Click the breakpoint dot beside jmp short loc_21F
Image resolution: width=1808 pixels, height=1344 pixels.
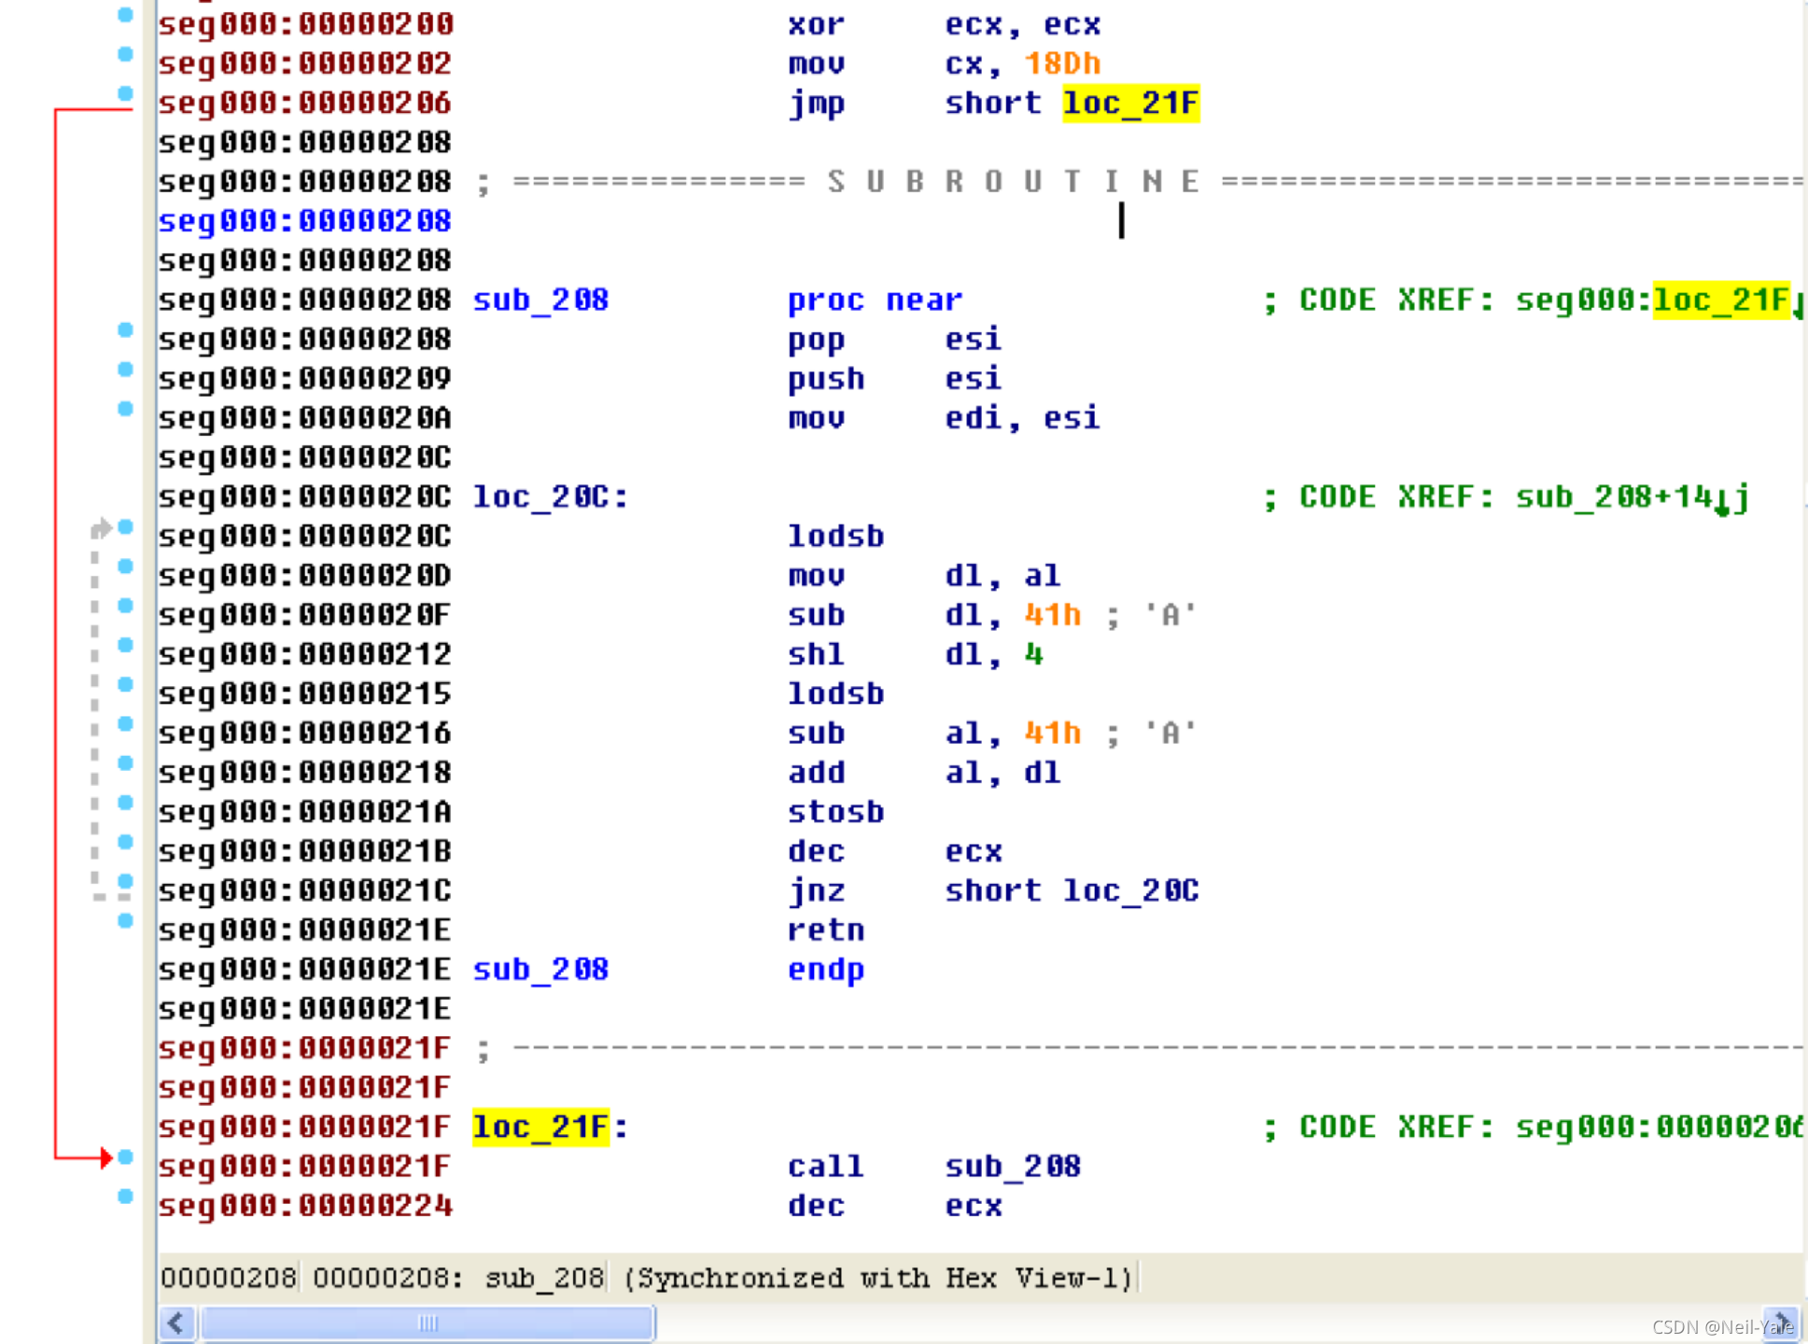(125, 93)
